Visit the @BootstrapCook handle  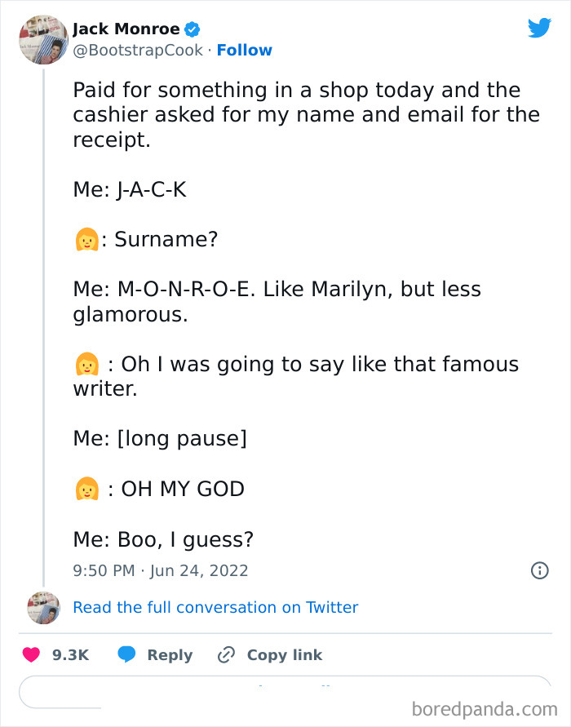click(x=135, y=51)
